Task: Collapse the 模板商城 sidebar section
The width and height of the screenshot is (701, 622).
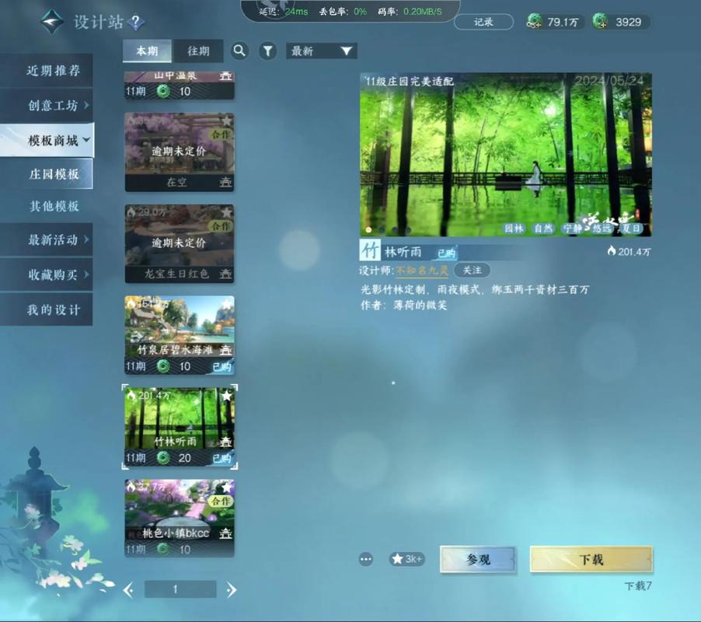Action: pyautogui.click(x=47, y=140)
